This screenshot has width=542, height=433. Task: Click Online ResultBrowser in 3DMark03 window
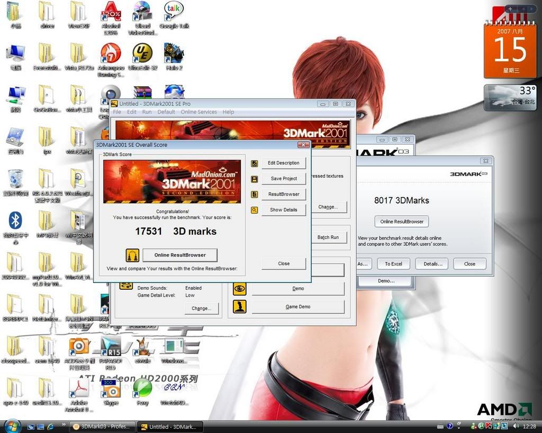(402, 222)
